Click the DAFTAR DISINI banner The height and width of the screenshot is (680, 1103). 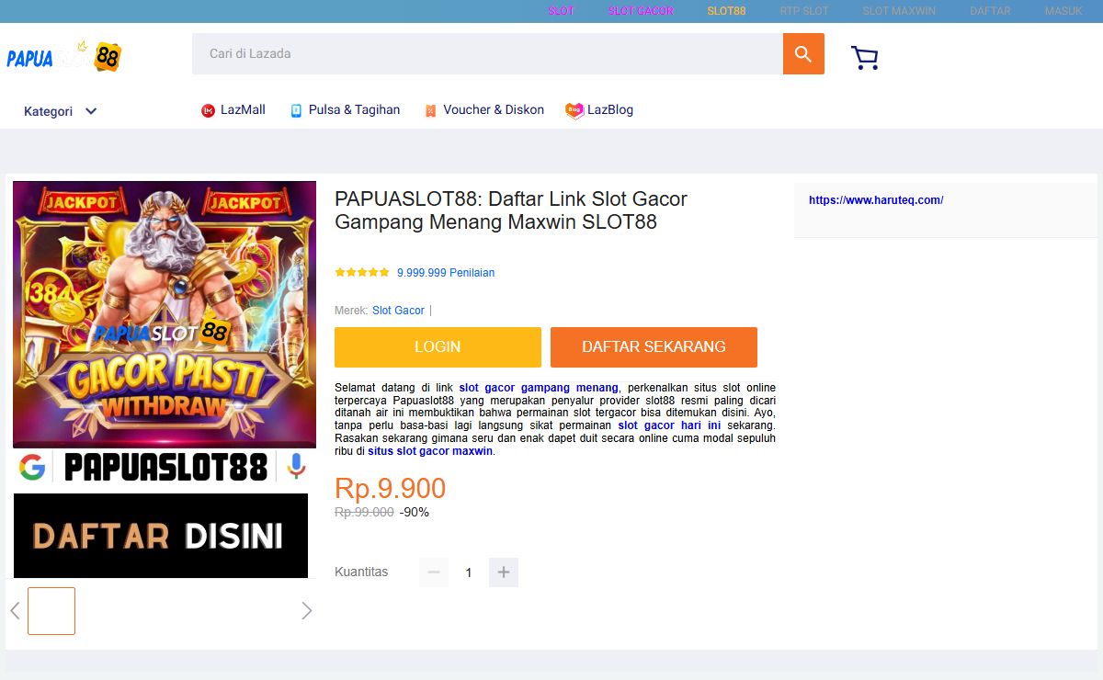click(161, 536)
